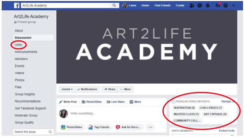The height and width of the screenshot is (137, 244).
Task: Open Laura's profile picture in header
Action: [x=125, y=5]
